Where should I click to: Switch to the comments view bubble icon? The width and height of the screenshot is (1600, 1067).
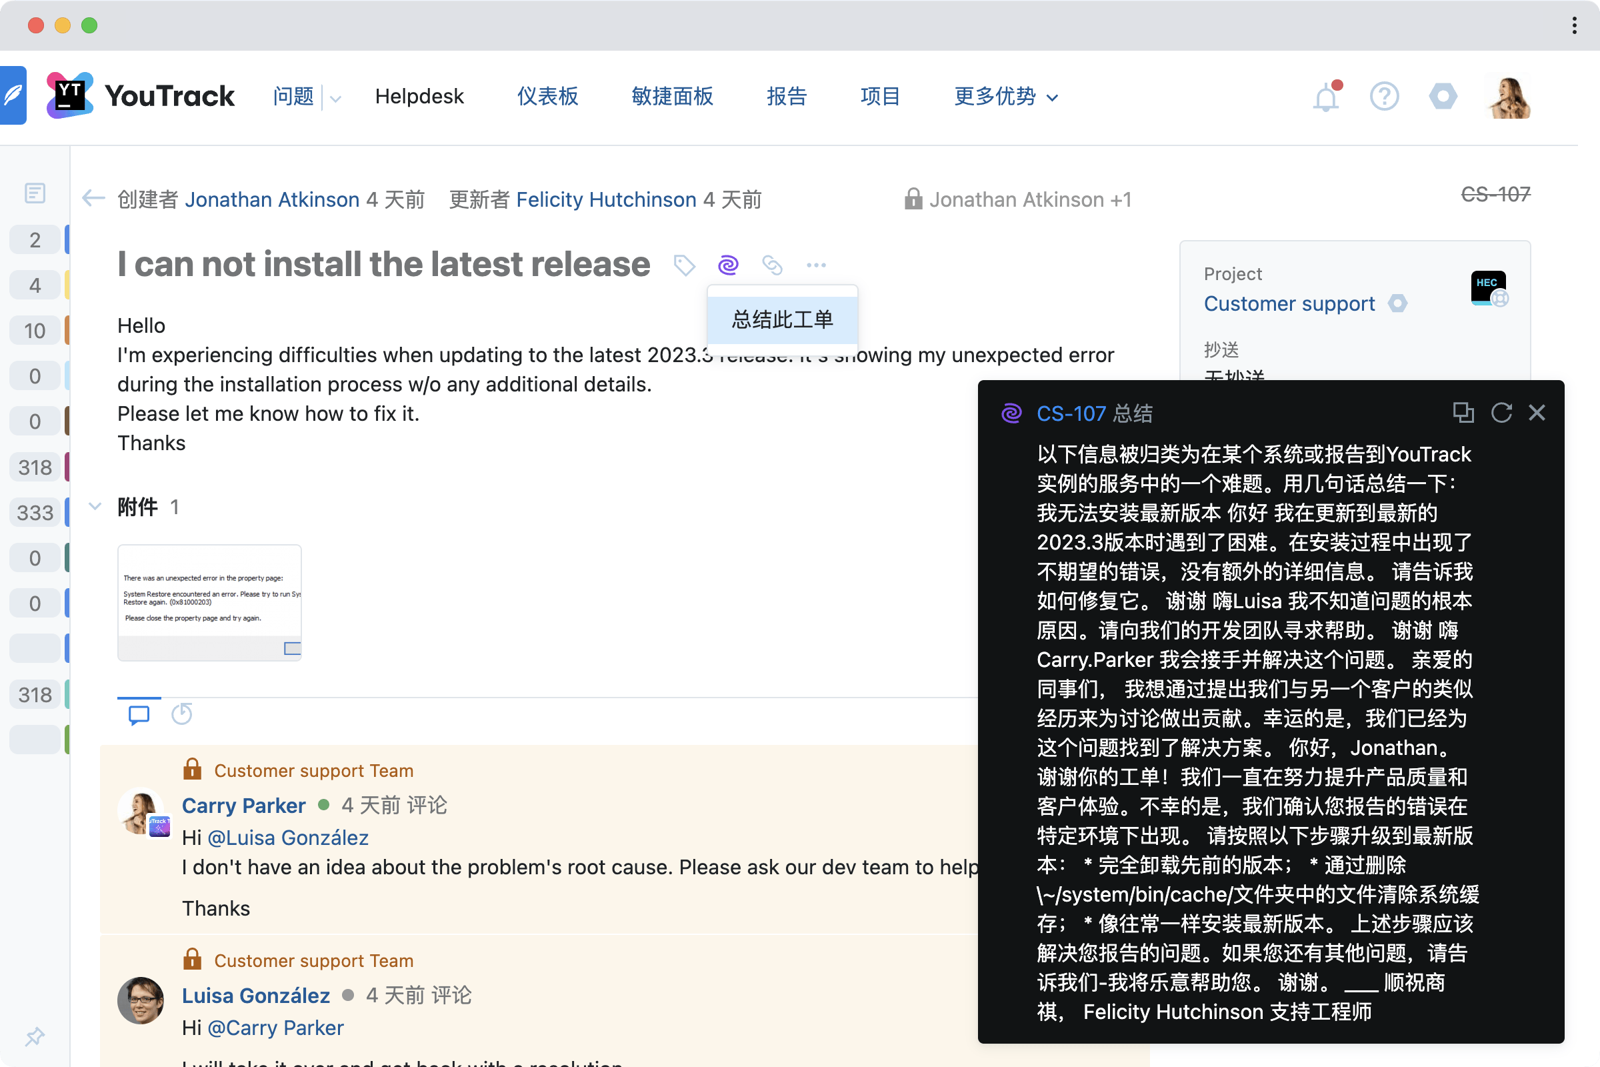coord(138,714)
